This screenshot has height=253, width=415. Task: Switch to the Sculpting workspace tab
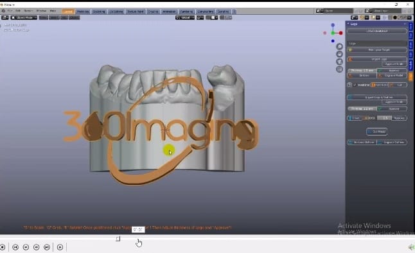click(99, 12)
